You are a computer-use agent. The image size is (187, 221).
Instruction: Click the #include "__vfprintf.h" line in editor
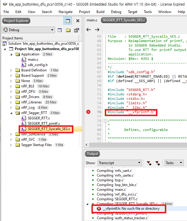(131, 112)
